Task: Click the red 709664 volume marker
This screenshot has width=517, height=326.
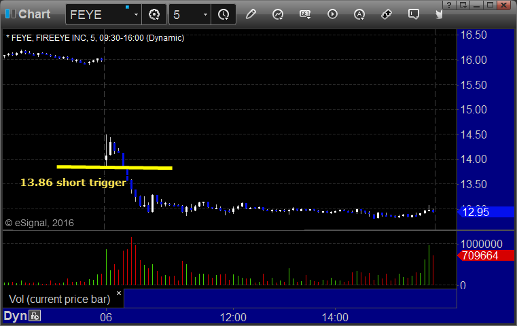Action: (486, 255)
